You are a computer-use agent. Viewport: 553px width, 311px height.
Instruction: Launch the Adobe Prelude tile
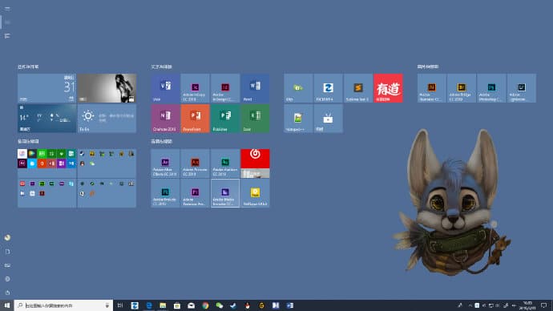(x=165, y=193)
